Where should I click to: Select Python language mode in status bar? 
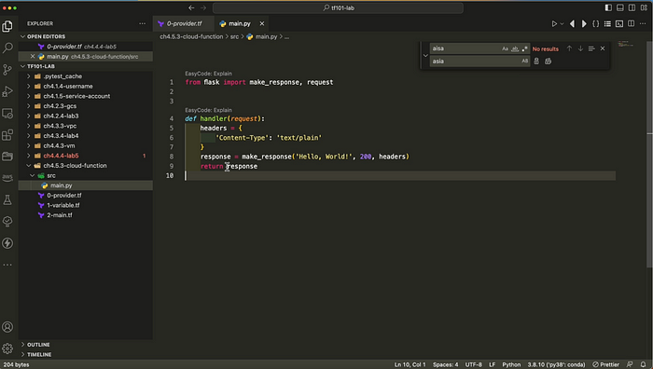click(511, 364)
